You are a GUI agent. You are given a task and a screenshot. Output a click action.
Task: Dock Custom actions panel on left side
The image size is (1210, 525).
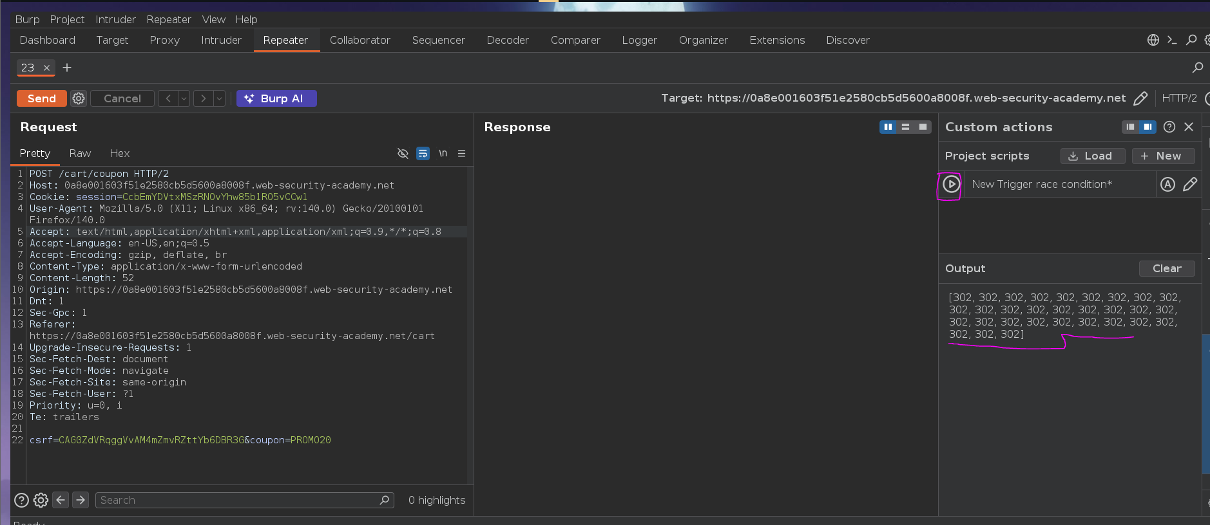[x=1130, y=127]
